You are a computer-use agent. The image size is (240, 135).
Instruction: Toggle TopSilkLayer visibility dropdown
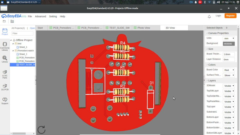pyautogui.click(x=229, y=91)
